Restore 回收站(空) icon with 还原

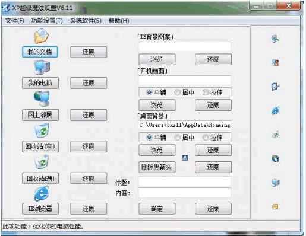coord(89,146)
